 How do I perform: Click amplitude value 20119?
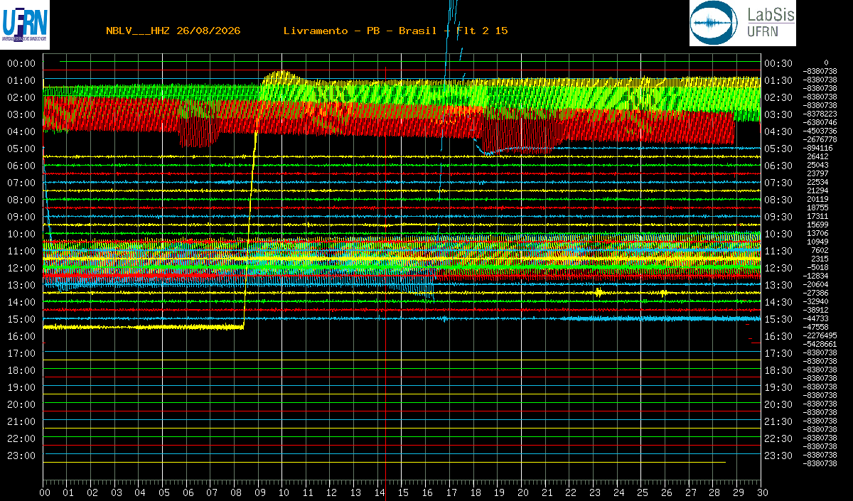[817, 199]
